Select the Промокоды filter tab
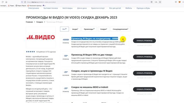The image size is (184, 103). click(x=89, y=29)
